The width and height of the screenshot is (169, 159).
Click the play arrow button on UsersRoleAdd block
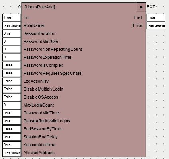[x=141, y=7]
